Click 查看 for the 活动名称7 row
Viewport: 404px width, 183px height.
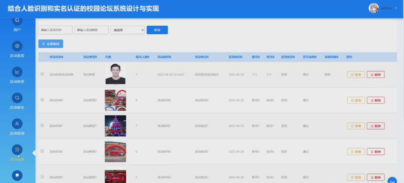[x=356, y=126]
